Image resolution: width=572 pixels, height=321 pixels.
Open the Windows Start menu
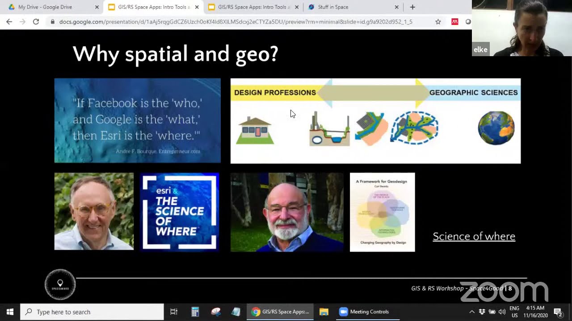click(x=10, y=312)
